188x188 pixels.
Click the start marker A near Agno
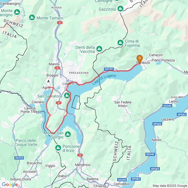click(x=48, y=82)
